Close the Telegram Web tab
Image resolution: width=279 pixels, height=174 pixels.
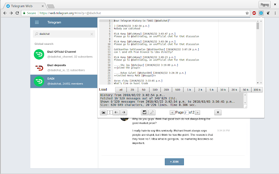(x=43, y=6)
